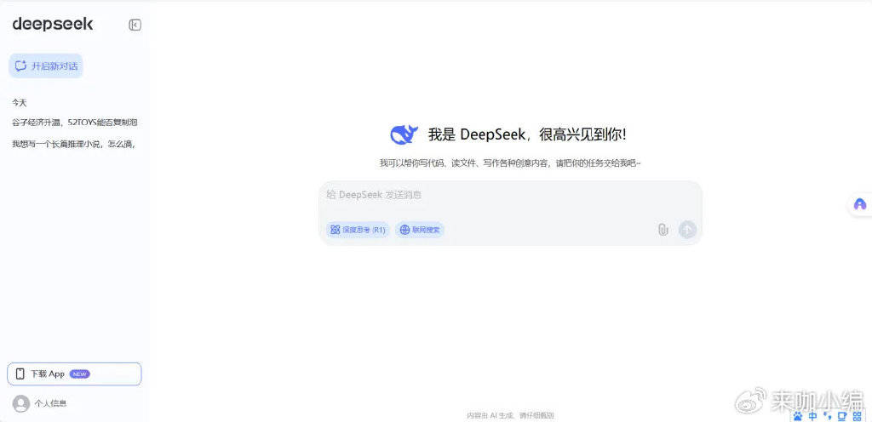872x422 pixels.
Task: Toggle 联网搜索 web search
Action: pos(420,230)
